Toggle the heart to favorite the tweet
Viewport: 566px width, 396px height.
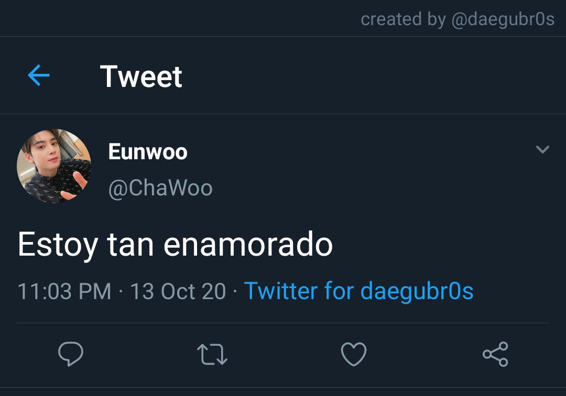(354, 354)
